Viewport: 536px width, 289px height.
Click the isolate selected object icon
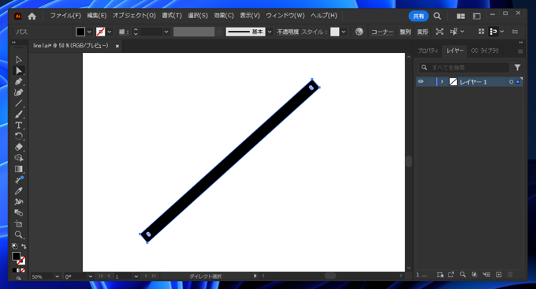pyautogui.click(x=440, y=32)
